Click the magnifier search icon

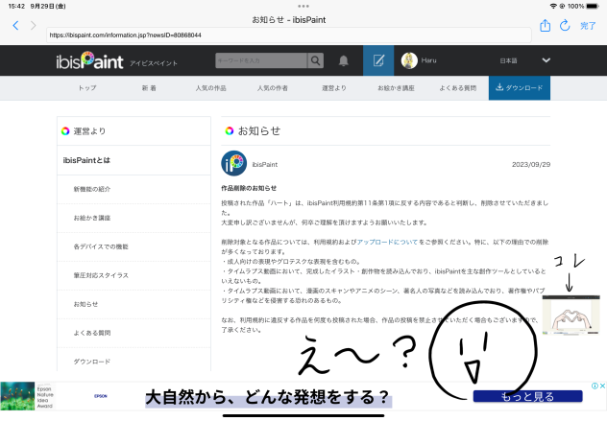315,60
